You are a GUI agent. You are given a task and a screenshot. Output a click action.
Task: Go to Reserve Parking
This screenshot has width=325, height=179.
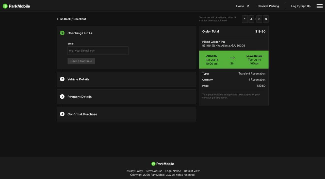(x=268, y=6)
